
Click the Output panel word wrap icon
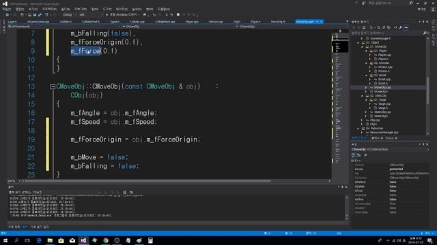point(131,192)
